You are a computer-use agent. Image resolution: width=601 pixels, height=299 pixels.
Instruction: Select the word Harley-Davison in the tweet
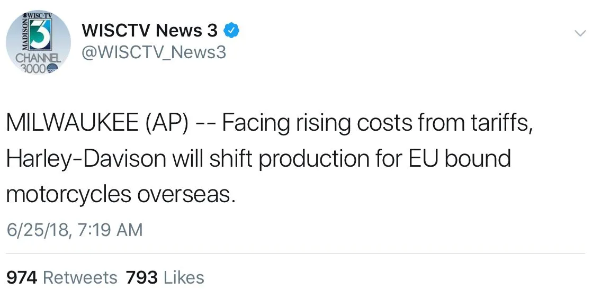(x=87, y=159)
